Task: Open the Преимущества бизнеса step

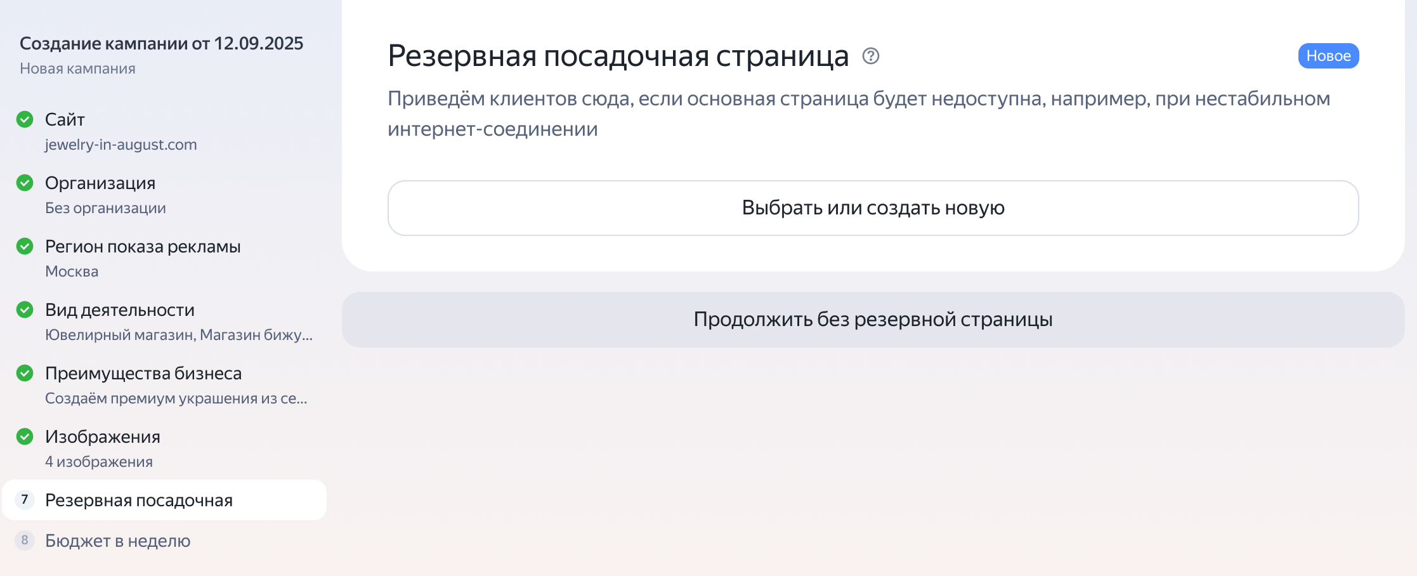Action: coord(164,385)
